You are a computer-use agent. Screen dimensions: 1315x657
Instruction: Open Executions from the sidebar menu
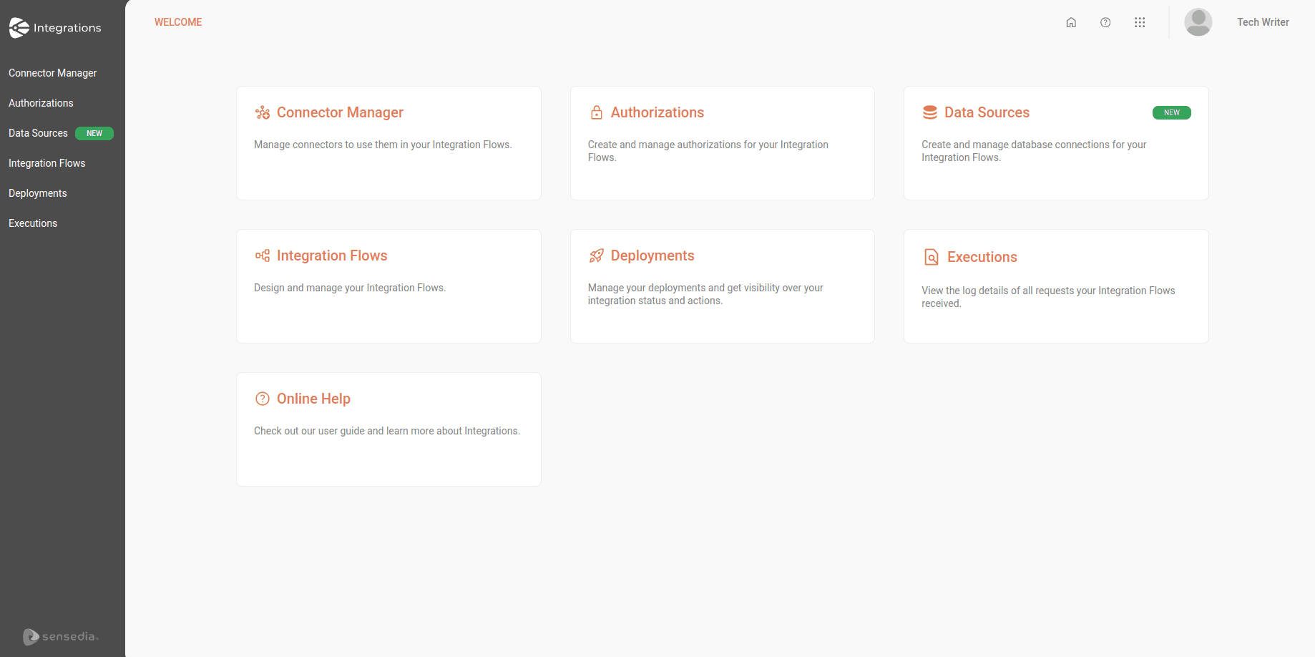tap(33, 223)
